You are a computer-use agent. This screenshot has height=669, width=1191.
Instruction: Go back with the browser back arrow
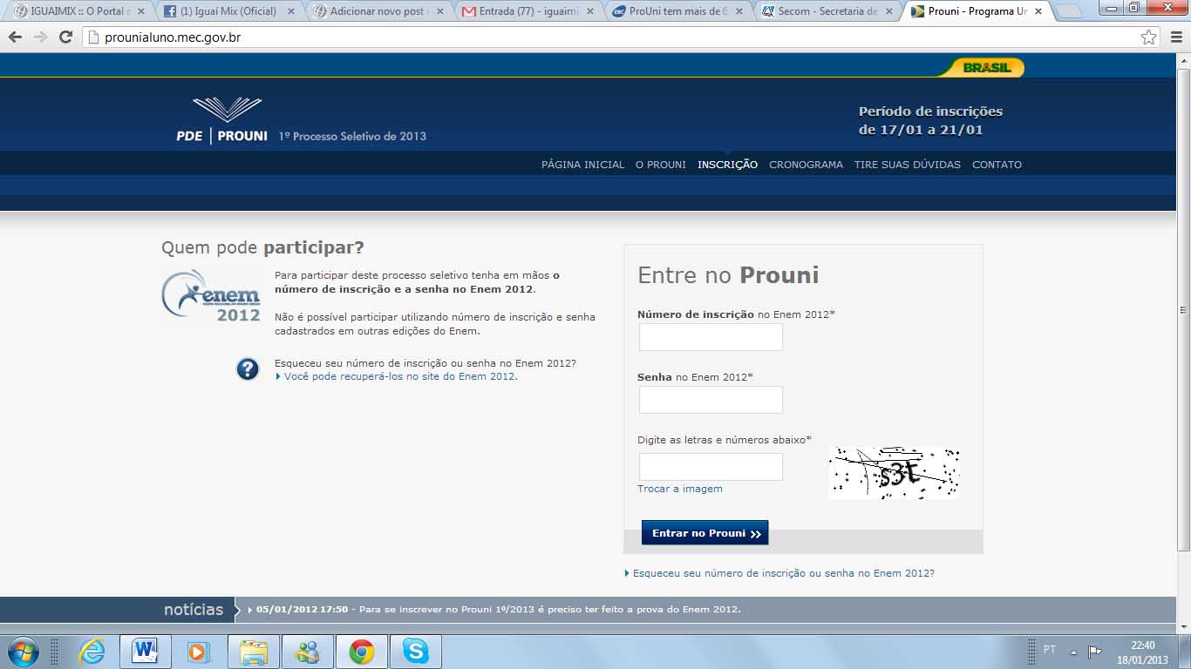point(15,37)
